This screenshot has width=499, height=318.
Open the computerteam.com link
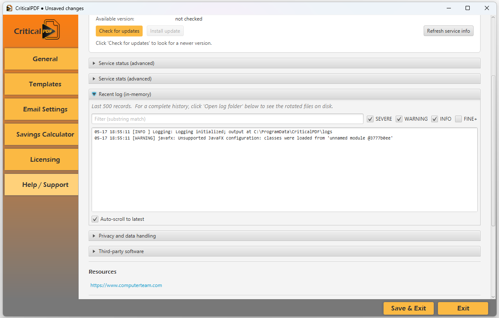point(126,285)
